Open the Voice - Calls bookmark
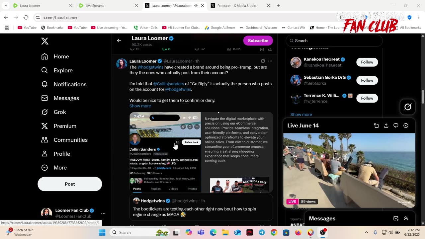425x239 pixels. (x=145, y=28)
